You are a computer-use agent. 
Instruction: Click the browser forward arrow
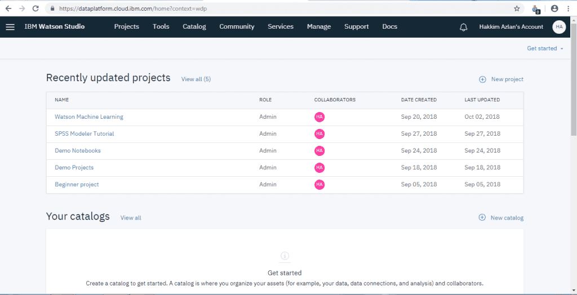tap(22, 8)
